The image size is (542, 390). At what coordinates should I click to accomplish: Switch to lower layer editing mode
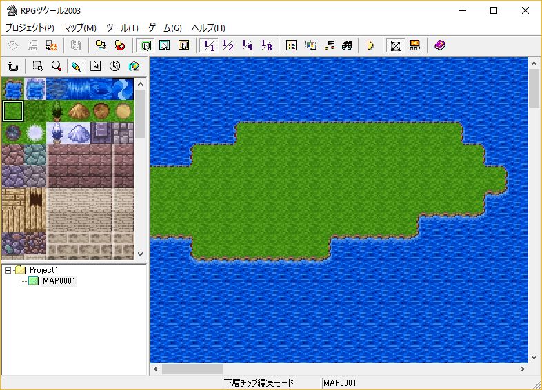click(145, 45)
